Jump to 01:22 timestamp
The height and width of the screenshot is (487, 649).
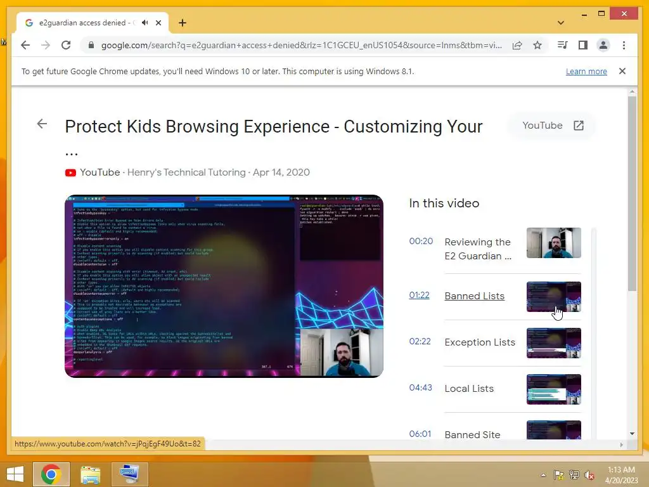(419, 295)
